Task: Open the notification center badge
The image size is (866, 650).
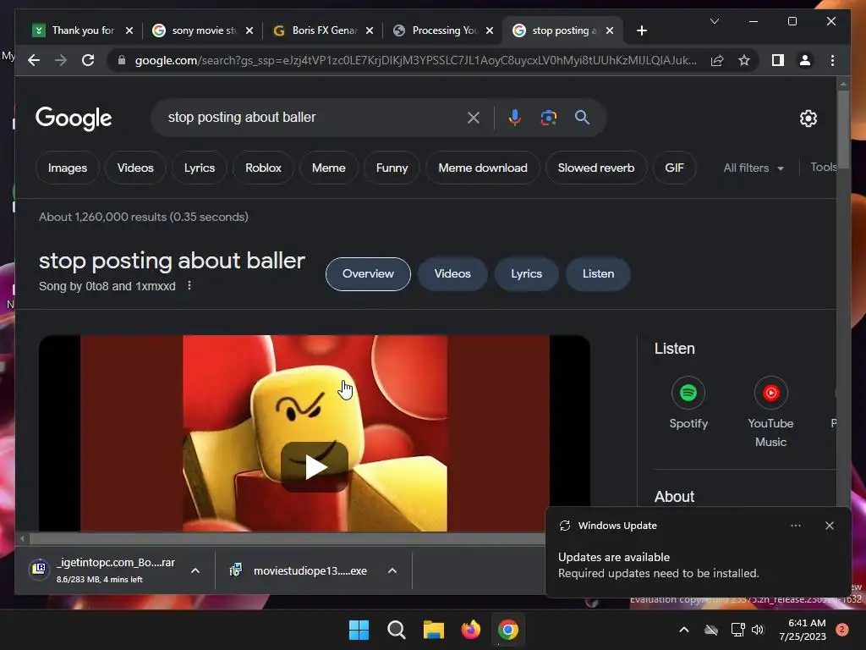Action: [842, 630]
